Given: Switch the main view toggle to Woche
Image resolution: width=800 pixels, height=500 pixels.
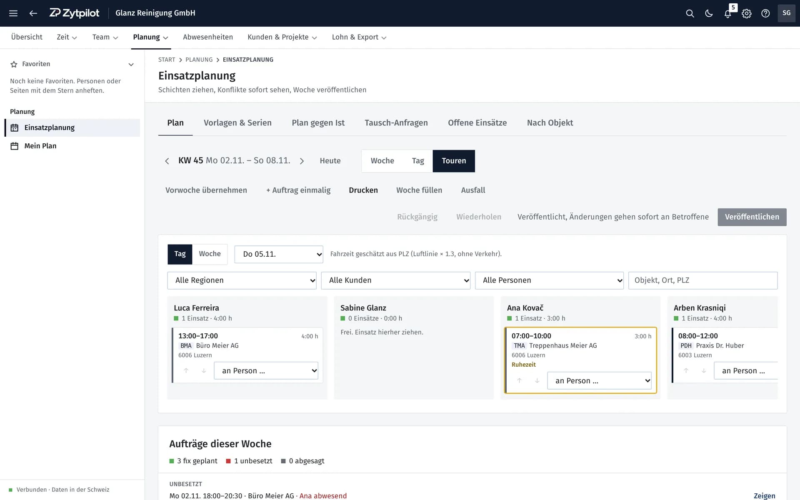Looking at the screenshot, I should (382, 161).
